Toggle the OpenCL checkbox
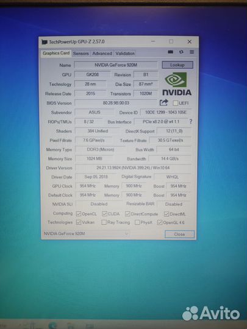This screenshot has width=247, height=329. click(x=79, y=214)
